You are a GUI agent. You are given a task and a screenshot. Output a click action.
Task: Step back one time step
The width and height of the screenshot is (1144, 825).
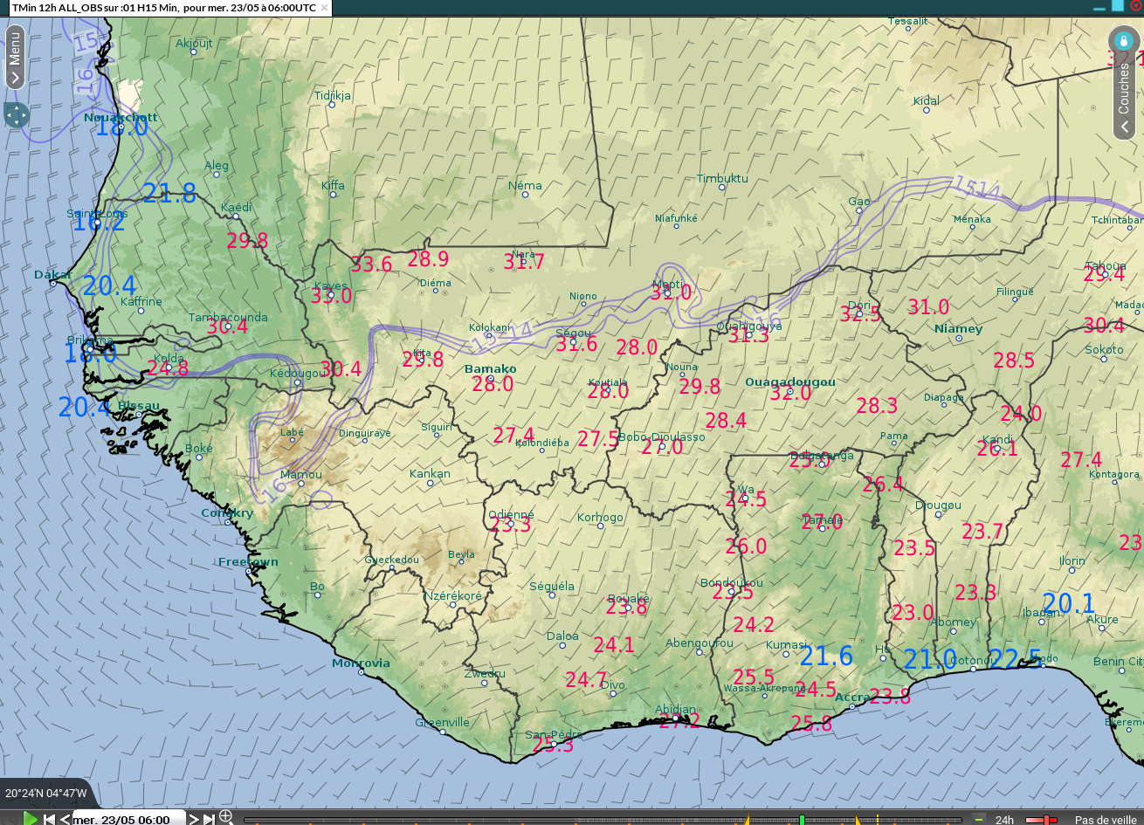click(x=65, y=819)
